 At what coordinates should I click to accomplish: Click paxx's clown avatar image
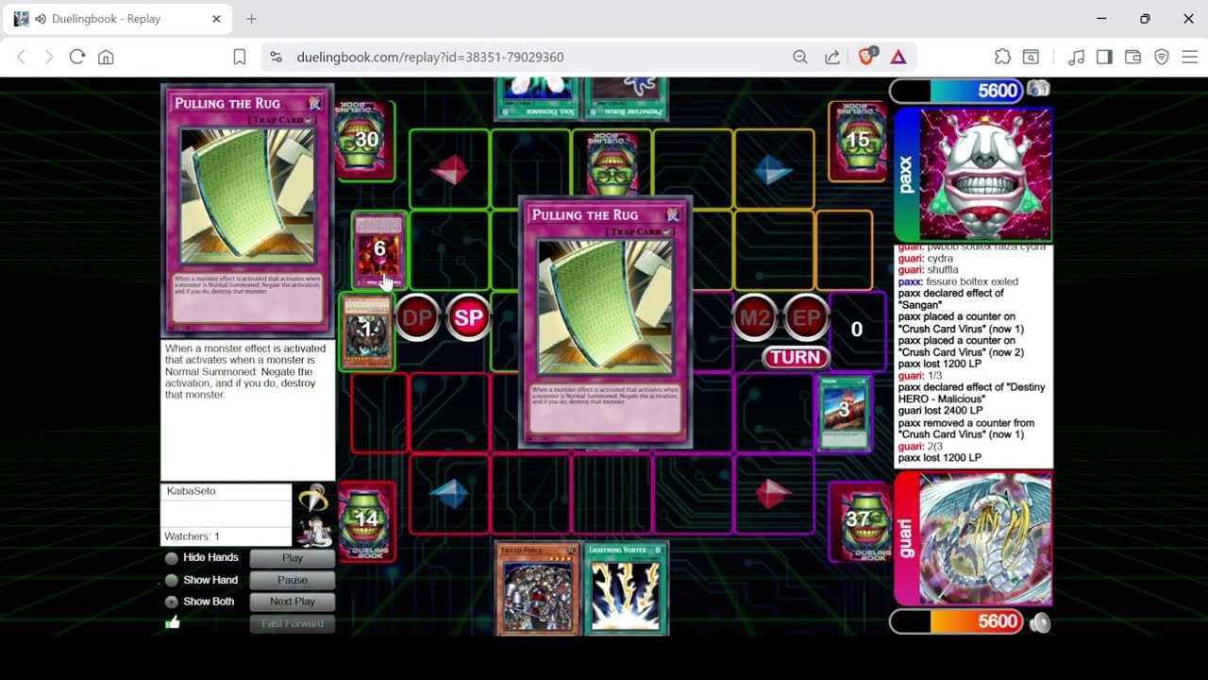pos(984,174)
